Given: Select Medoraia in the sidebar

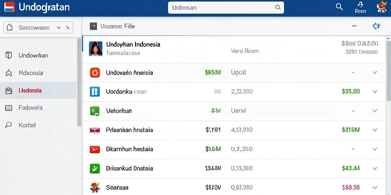Looking at the screenshot, I should point(39,91).
